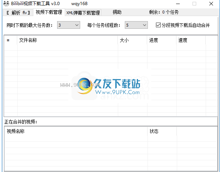Screen dimensions: 220x172
Task: Click the 速度 column header
Action: point(191,40)
